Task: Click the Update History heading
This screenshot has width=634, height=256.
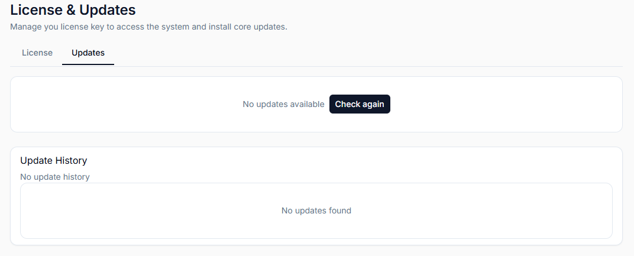Action: (54, 161)
